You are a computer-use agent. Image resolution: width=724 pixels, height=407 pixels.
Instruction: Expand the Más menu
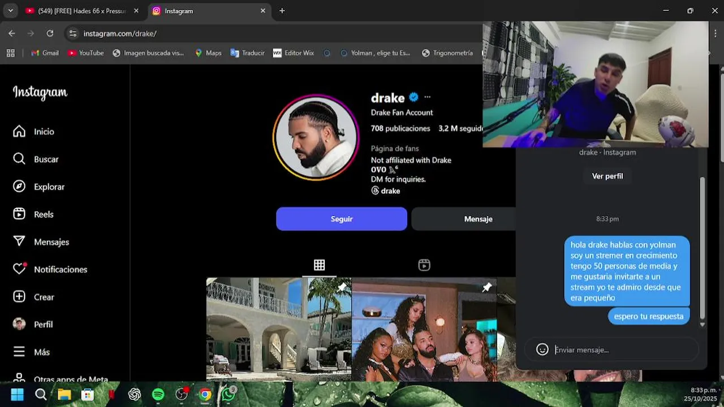(32, 352)
